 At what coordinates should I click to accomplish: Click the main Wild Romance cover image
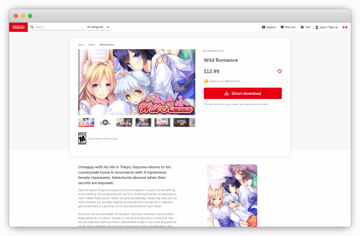point(137,82)
